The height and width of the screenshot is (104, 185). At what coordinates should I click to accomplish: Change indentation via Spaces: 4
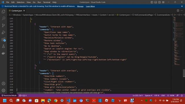coord(148,95)
